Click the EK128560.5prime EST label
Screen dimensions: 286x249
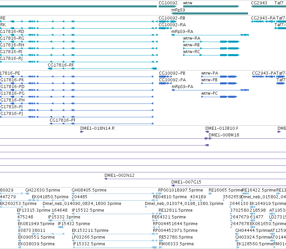(255, 244)
